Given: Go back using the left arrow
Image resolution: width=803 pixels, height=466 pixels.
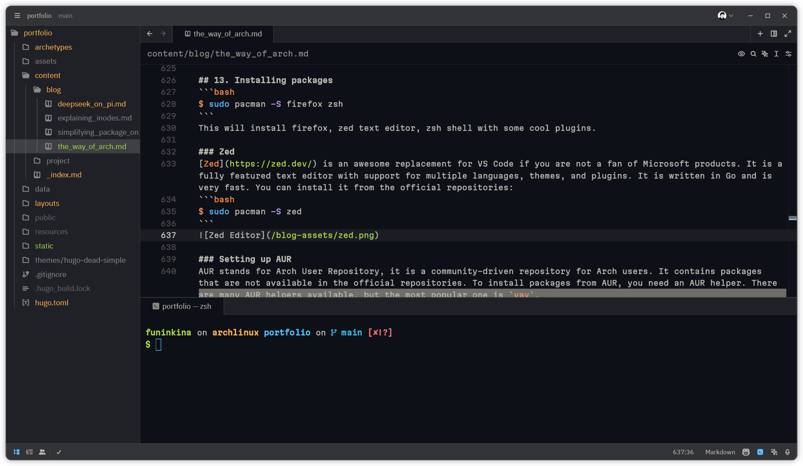Looking at the screenshot, I should [x=149, y=34].
